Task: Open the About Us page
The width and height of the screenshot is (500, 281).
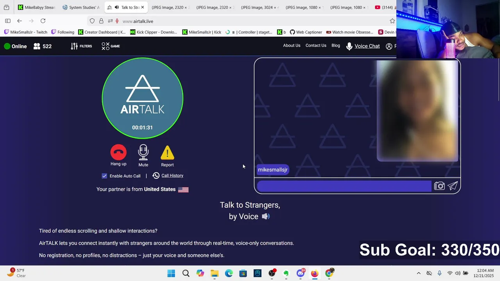Action: tap(292, 46)
